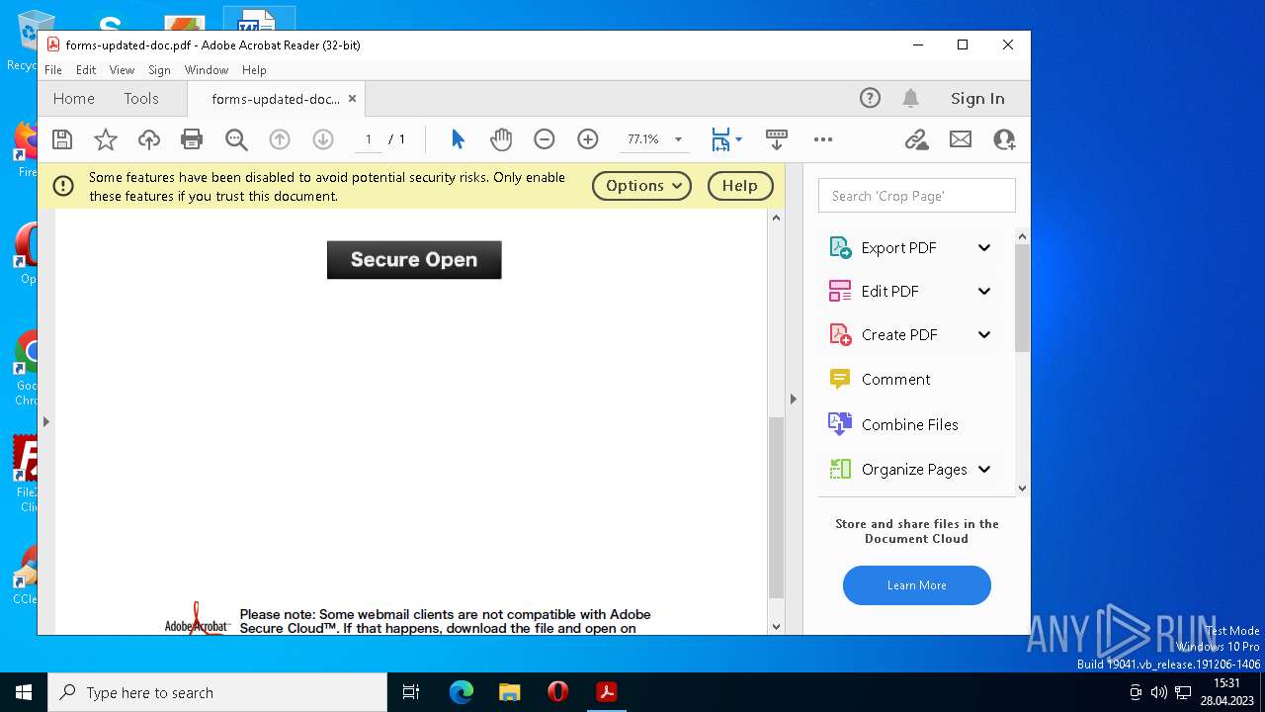The image size is (1265, 712).
Task: Open Microsoft Edge from taskbar
Action: 462,692
